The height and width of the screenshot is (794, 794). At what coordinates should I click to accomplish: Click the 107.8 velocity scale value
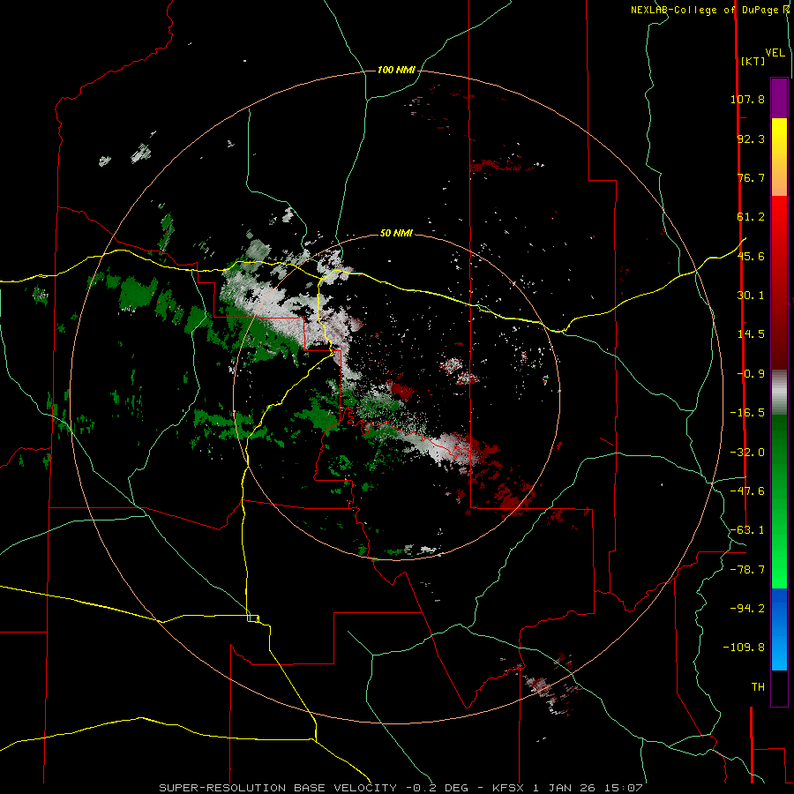[747, 99]
